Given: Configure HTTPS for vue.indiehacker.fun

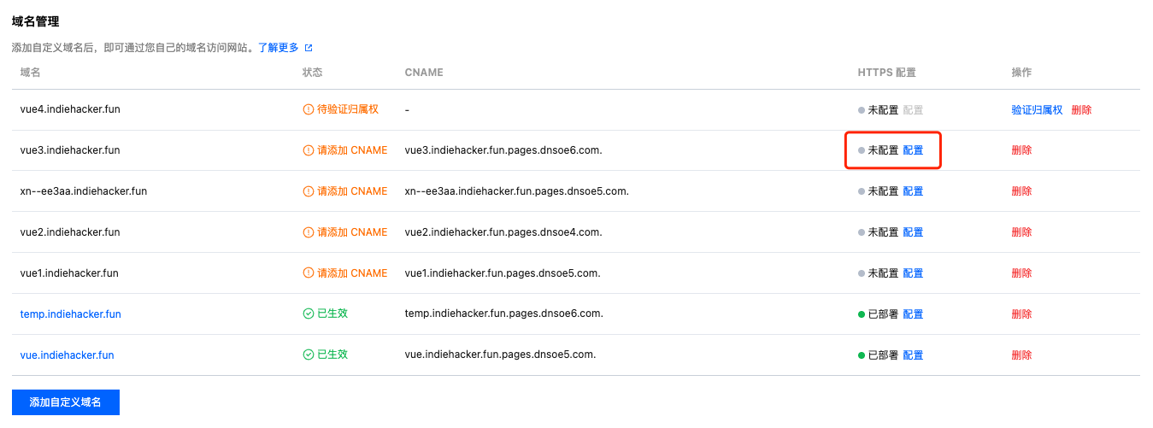Looking at the screenshot, I should coord(913,355).
